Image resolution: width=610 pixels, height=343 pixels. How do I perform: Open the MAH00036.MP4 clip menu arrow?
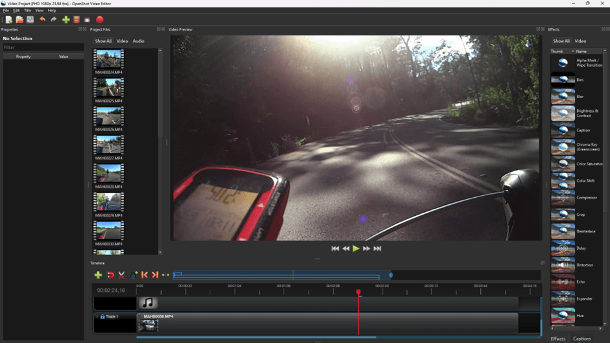(140, 316)
